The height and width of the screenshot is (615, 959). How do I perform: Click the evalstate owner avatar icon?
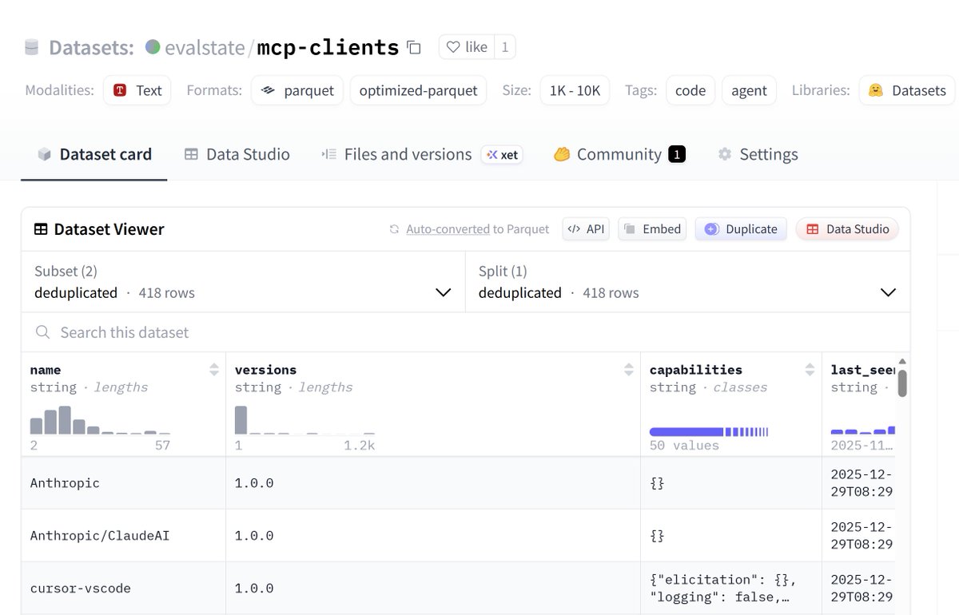[153, 47]
